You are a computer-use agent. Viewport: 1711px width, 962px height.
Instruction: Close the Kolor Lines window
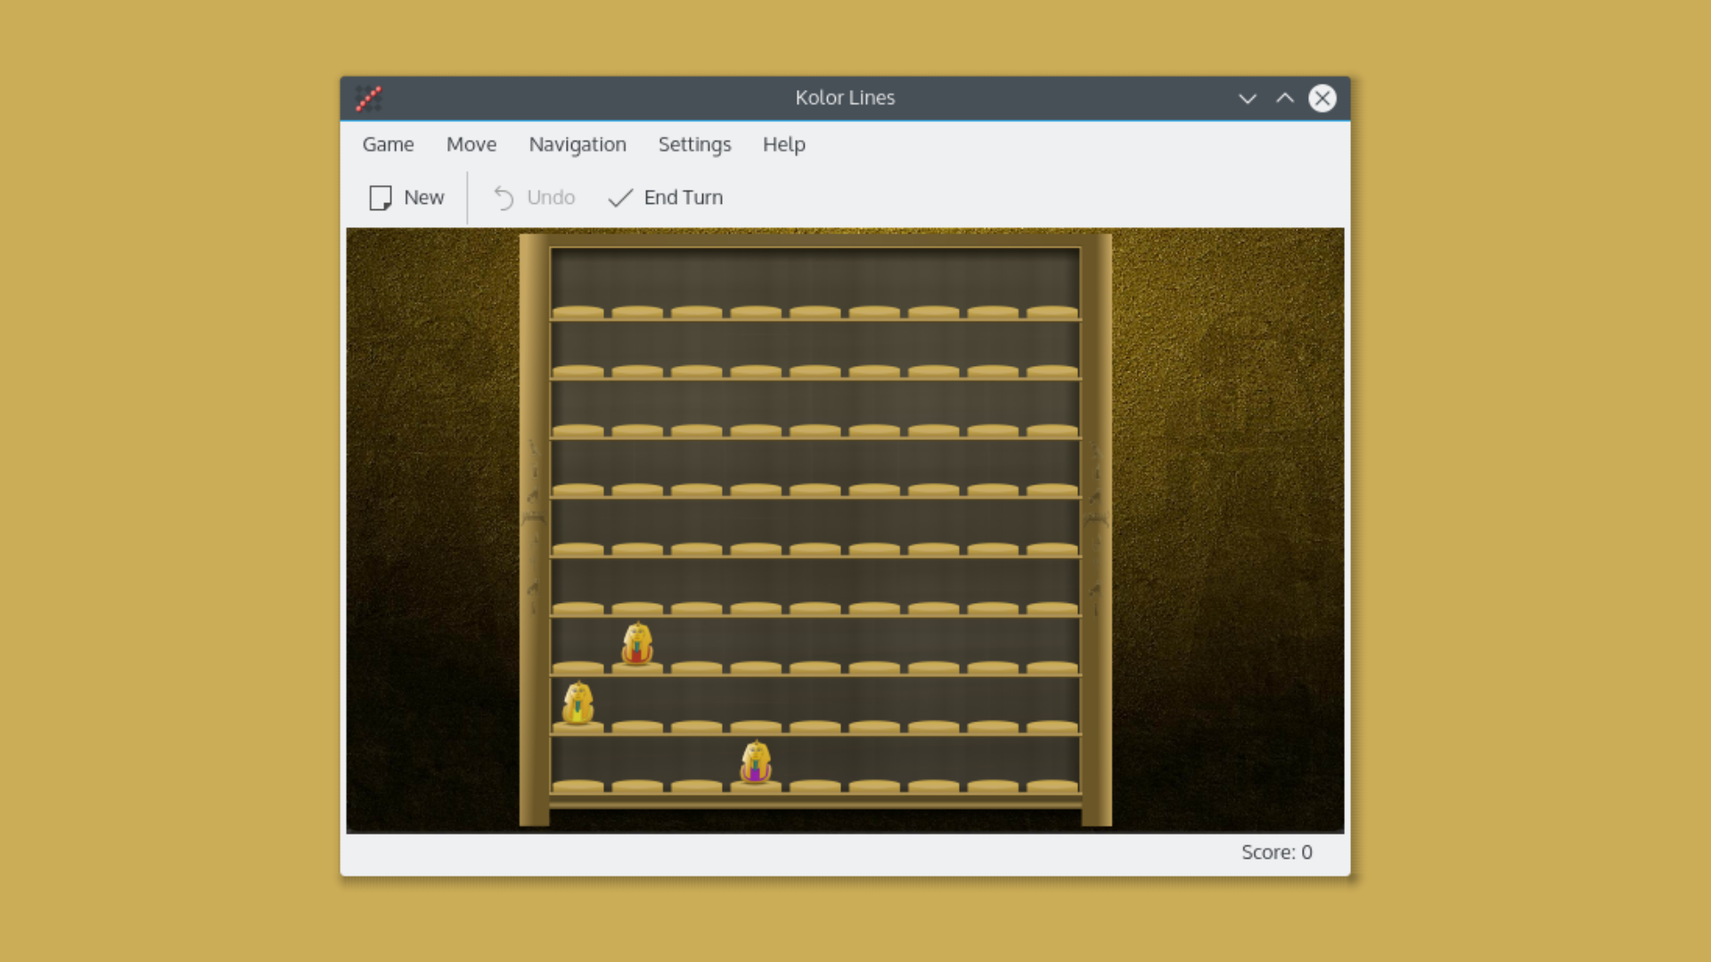click(x=1322, y=98)
